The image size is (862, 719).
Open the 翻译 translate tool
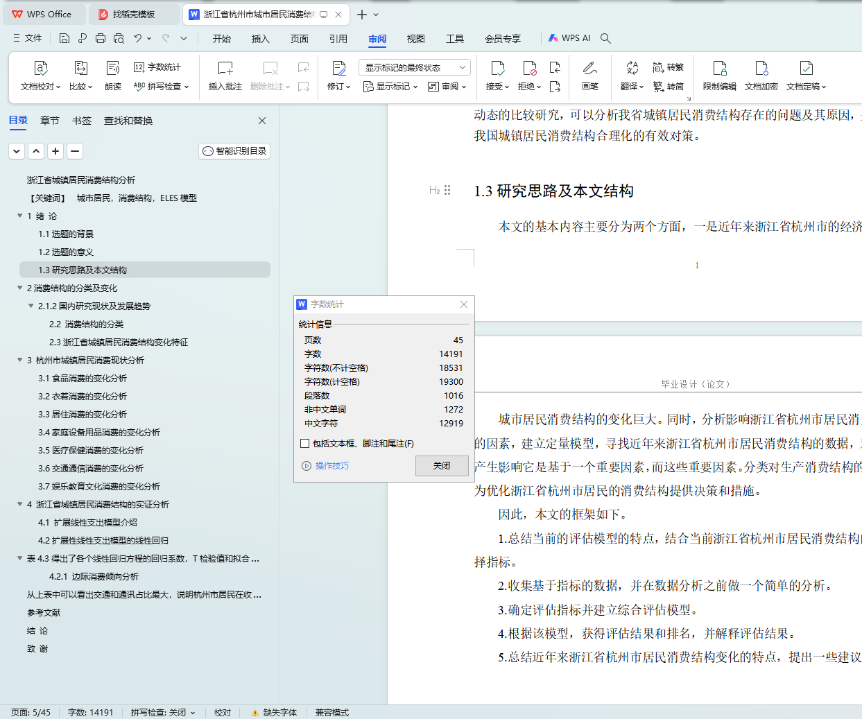[632, 76]
